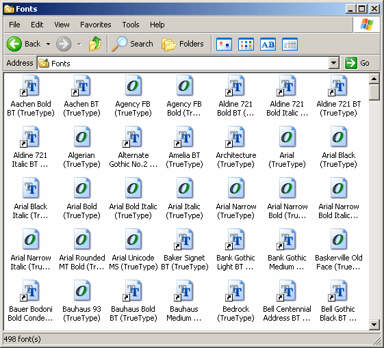Switch to List view icon

(x=246, y=44)
